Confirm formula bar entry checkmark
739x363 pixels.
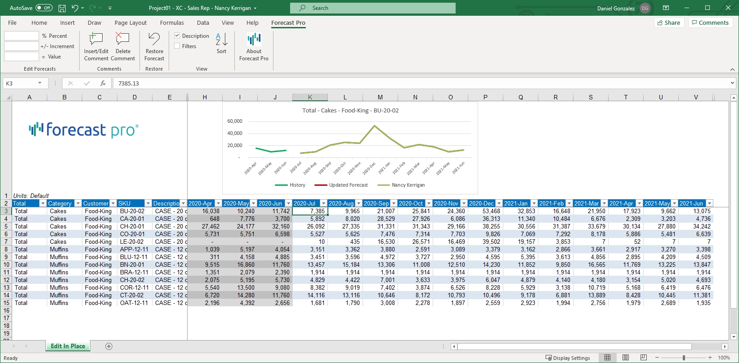click(87, 83)
